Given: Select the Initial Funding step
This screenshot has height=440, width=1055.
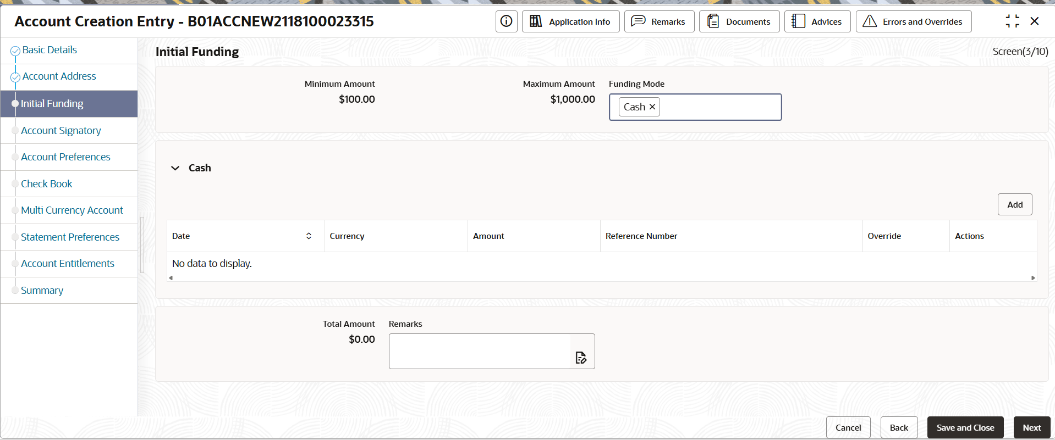Looking at the screenshot, I should (x=69, y=104).
